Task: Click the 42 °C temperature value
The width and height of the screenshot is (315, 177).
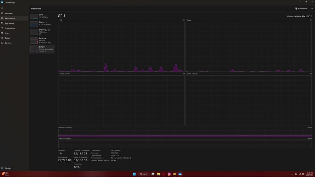Action: click(77, 167)
